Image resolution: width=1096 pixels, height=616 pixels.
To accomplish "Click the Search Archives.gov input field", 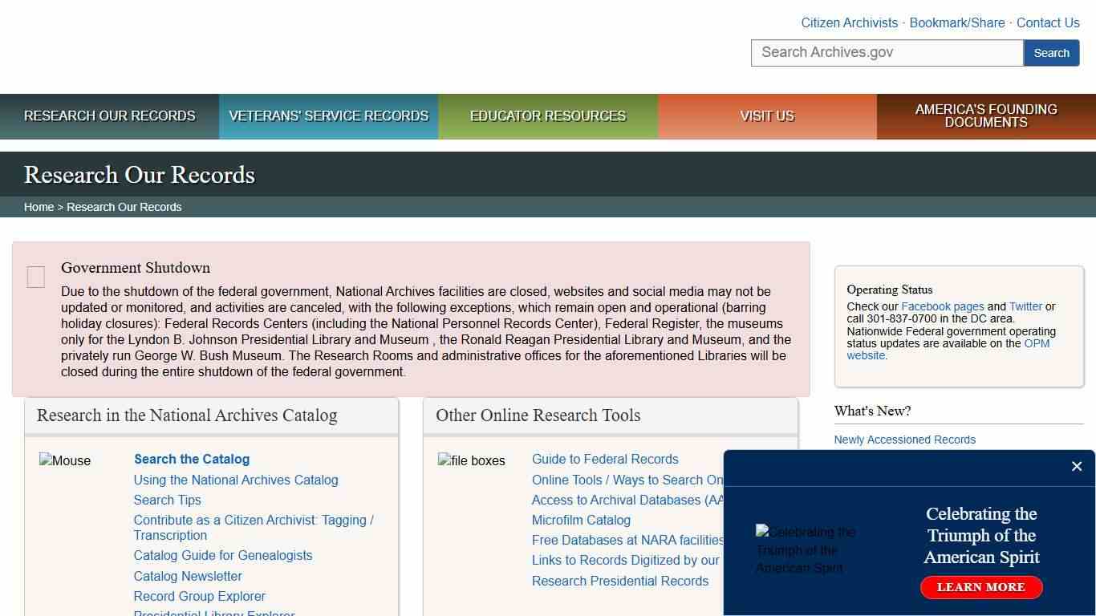I will coord(887,52).
